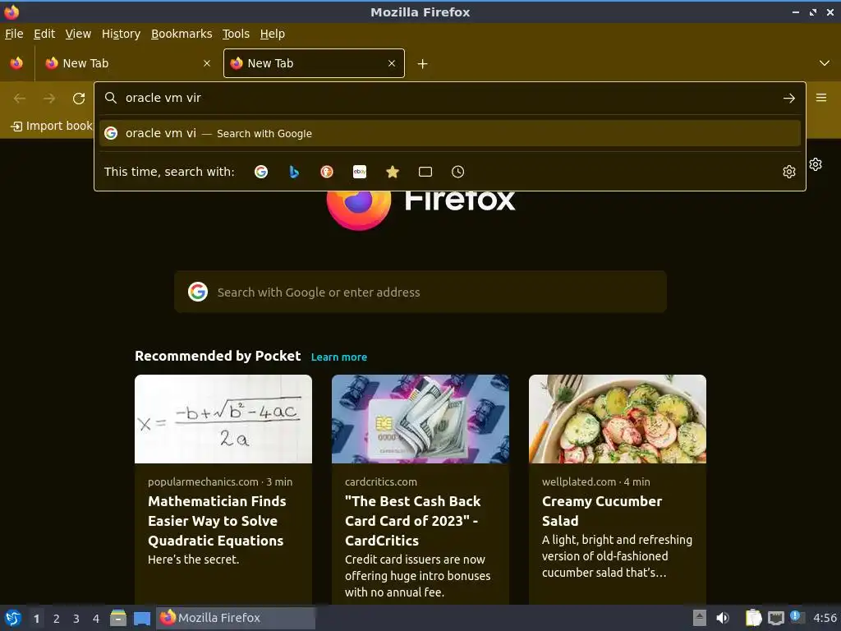Click the Go arrow in address bar
This screenshot has height=631, width=841.
(789, 99)
